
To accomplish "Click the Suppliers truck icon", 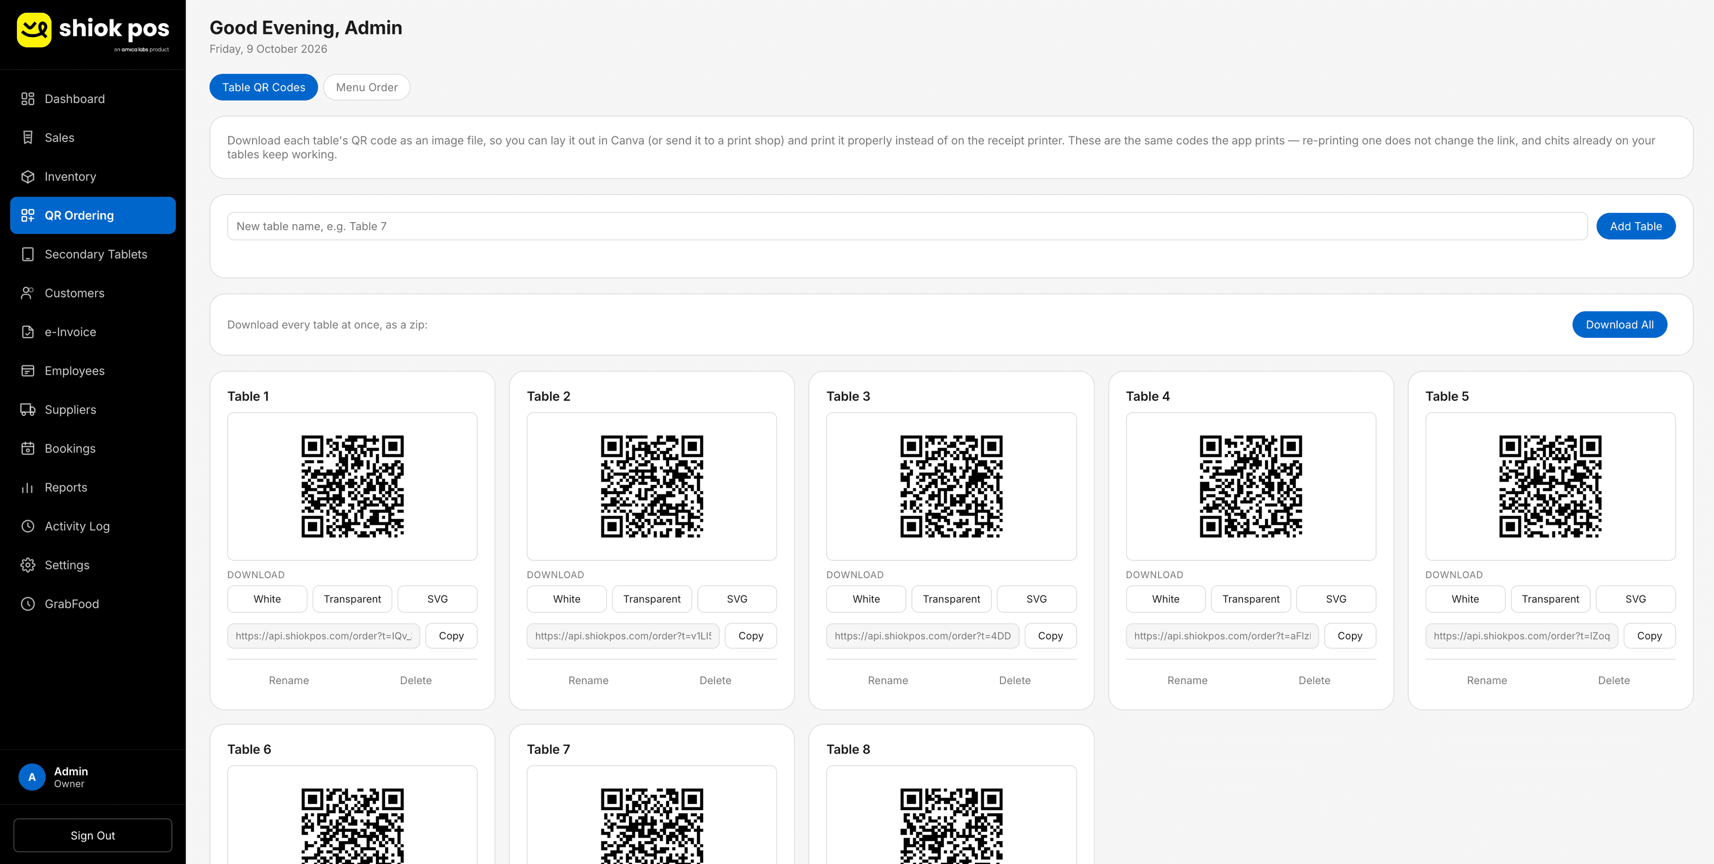I will tap(27, 410).
